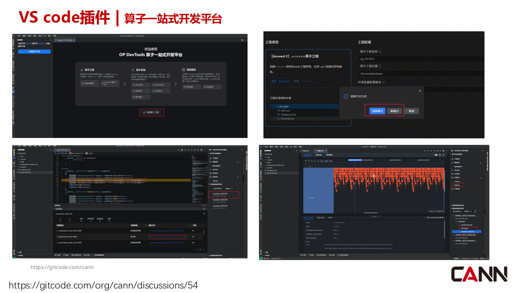
Task: Click the 执行时间 sort button in the results panel
Action: click(457, 211)
